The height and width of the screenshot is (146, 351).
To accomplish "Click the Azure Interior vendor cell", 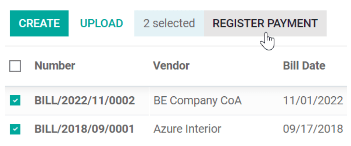I will point(187,129).
